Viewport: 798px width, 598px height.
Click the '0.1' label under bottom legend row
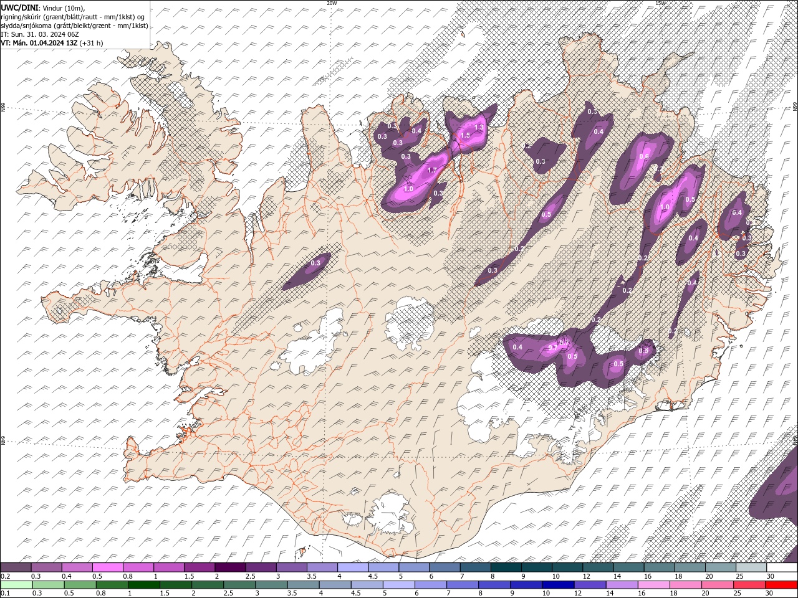(x=5, y=594)
